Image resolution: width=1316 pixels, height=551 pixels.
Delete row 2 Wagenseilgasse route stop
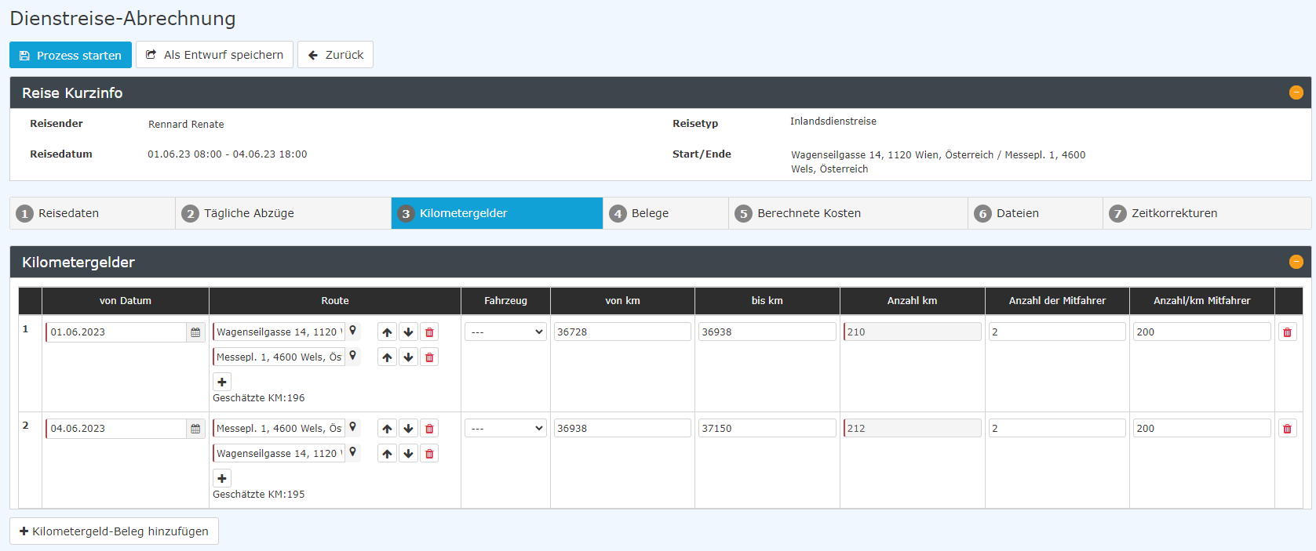[x=429, y=454]
